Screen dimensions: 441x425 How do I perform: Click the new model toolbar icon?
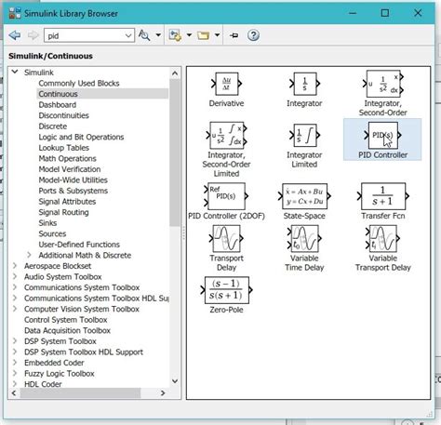(175, 35)
